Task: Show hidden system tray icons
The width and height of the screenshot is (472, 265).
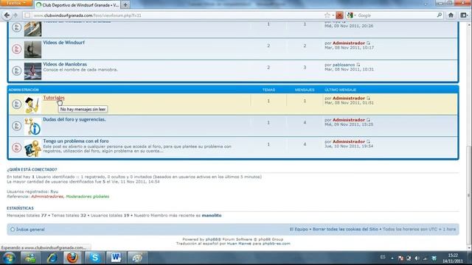Action: coord(392,258)
